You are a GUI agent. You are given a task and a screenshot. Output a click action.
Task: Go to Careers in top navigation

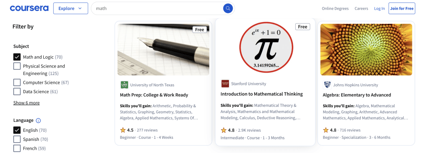click(362, 8)
